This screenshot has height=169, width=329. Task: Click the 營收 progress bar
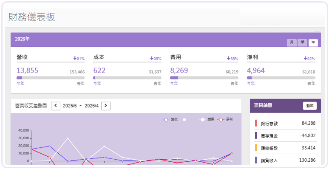tap(51, 78)
